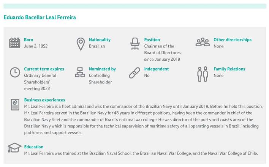Click the chain link Independent icon
The image size is (269, 167).
point(135,72)
